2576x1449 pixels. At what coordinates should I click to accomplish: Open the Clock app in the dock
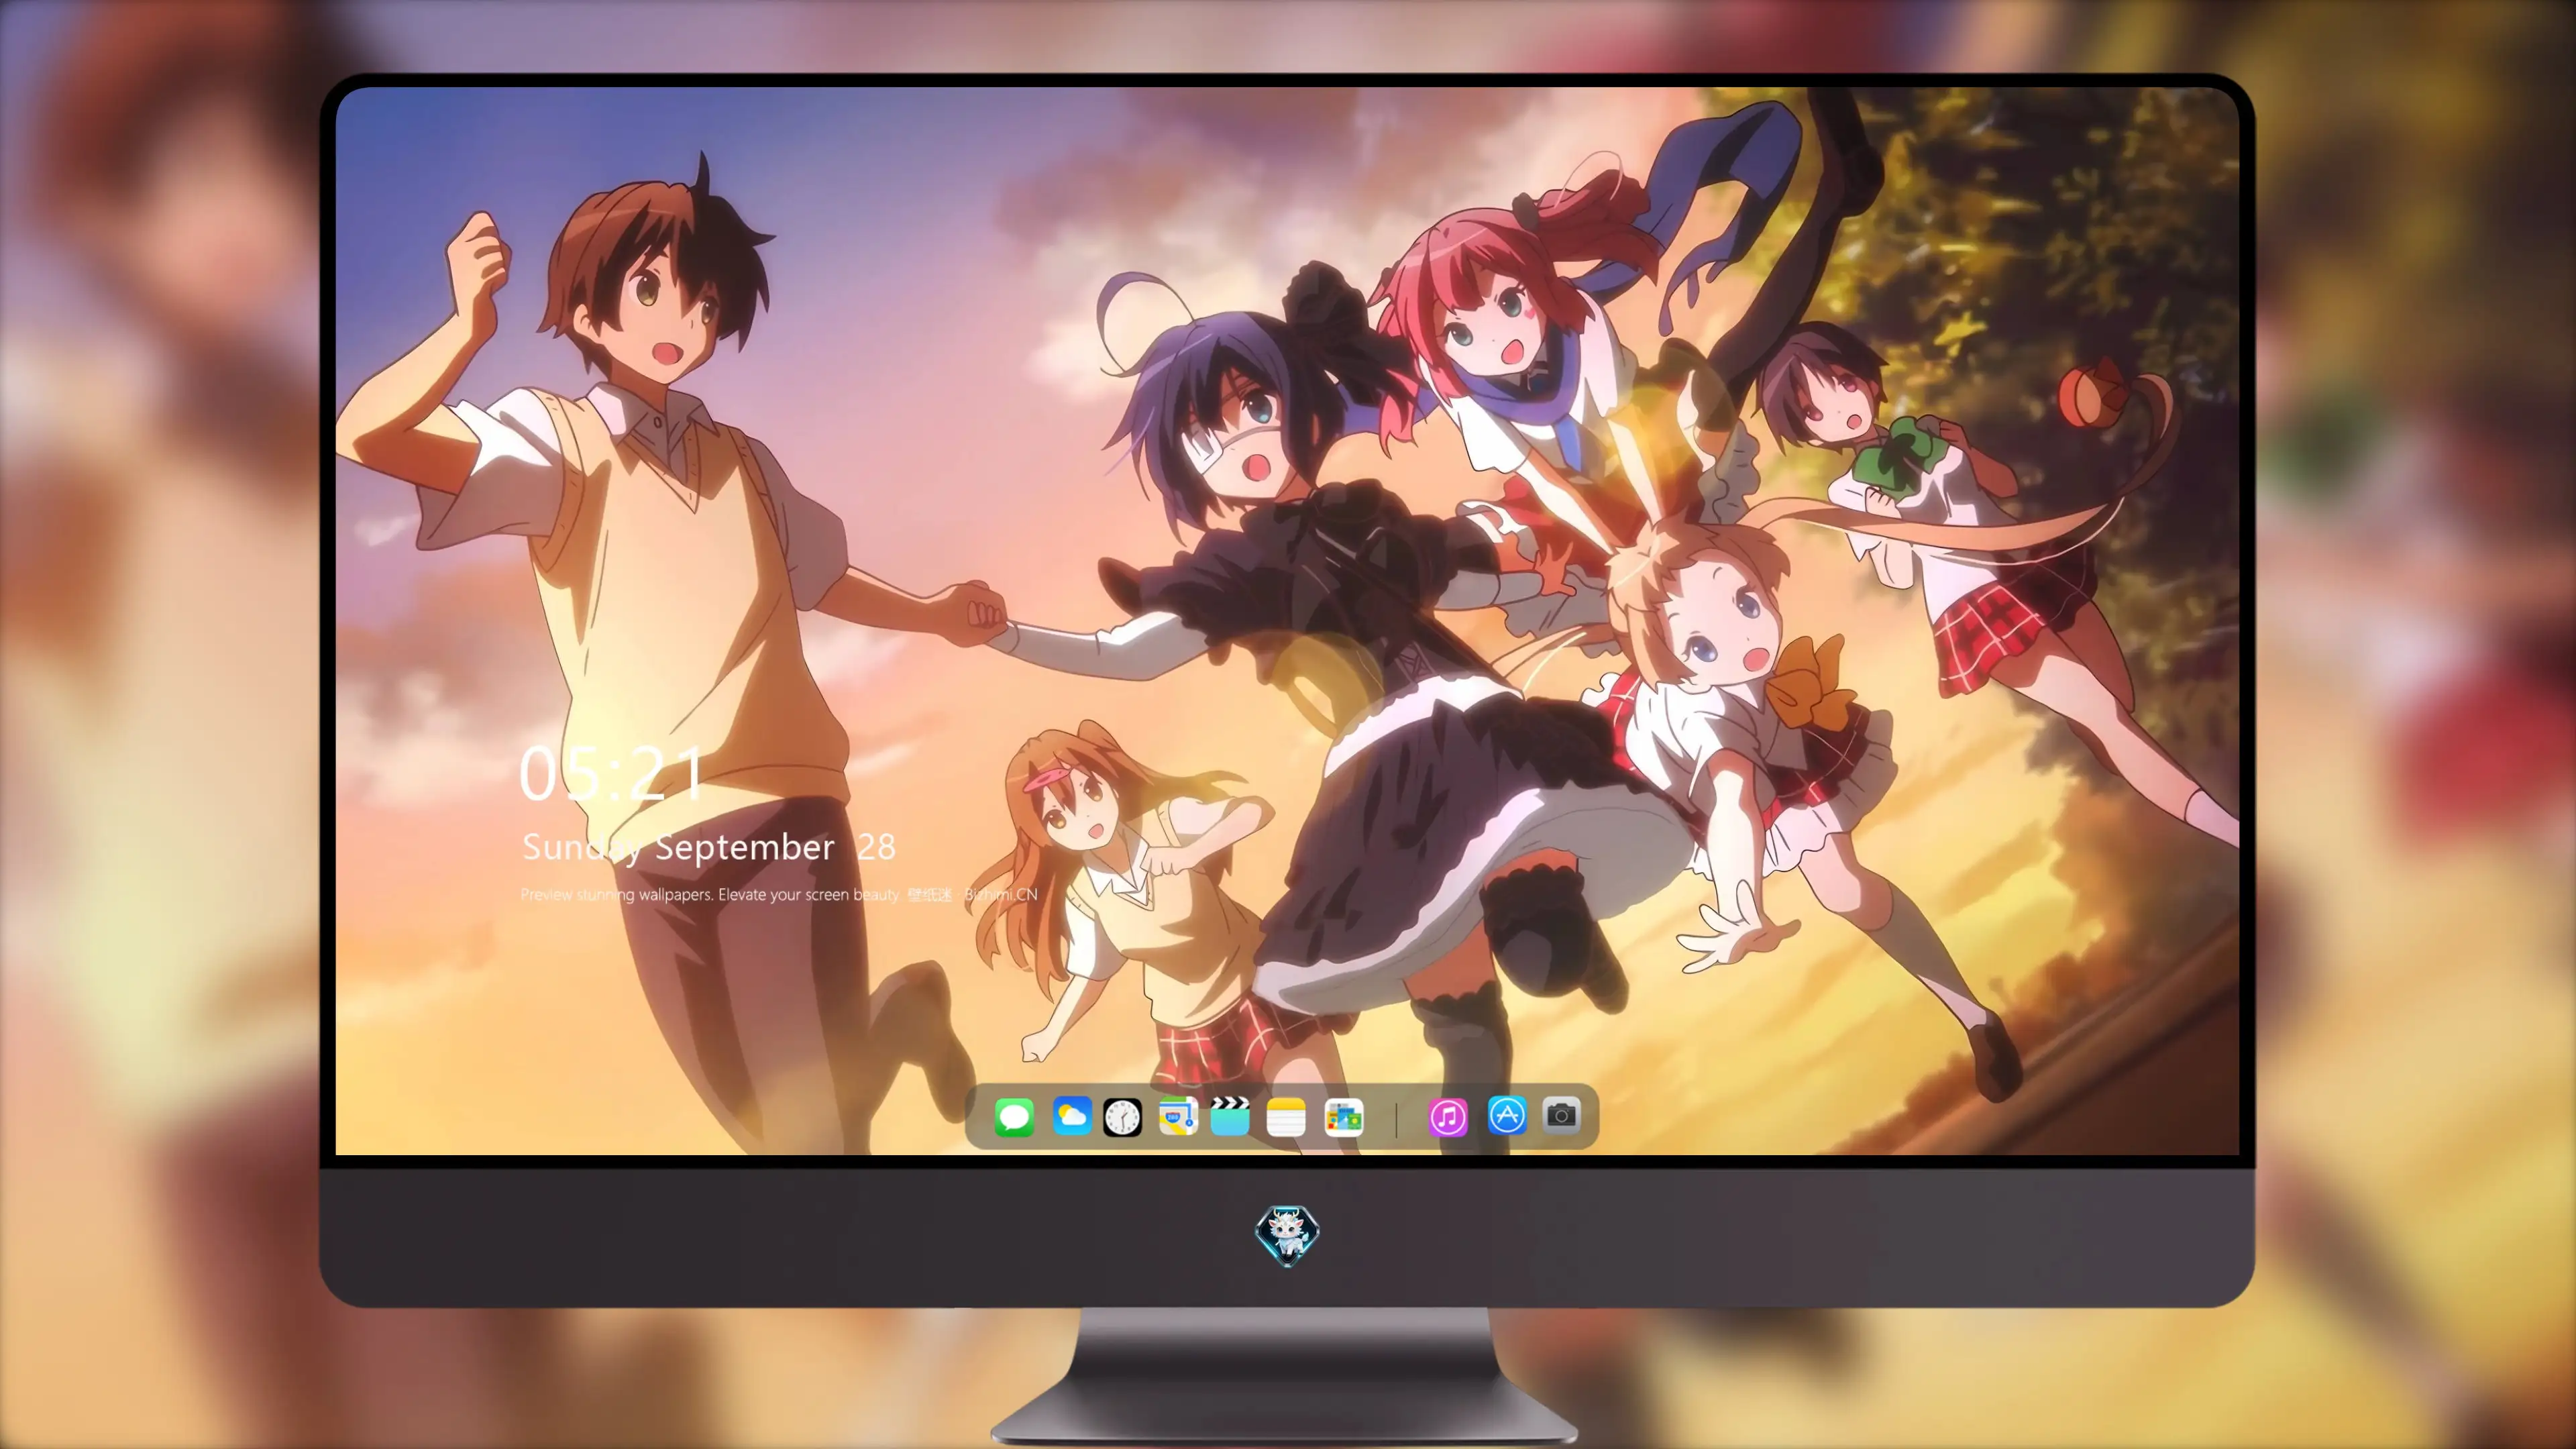[x=1122, y=1117]
